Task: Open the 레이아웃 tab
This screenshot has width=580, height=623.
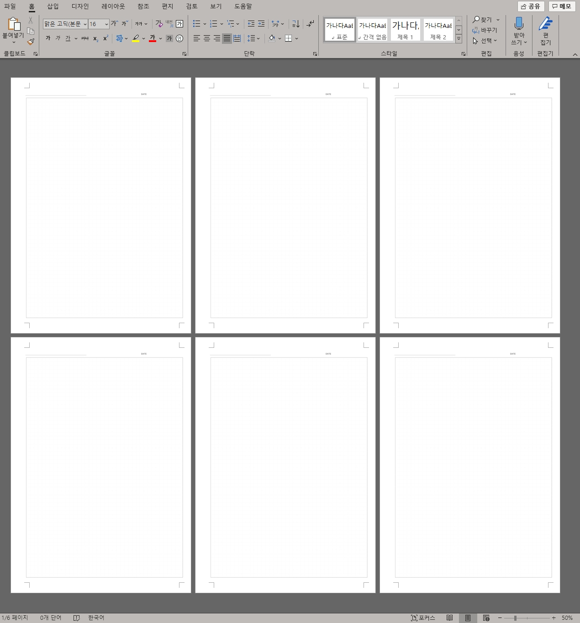Action: 113,6
